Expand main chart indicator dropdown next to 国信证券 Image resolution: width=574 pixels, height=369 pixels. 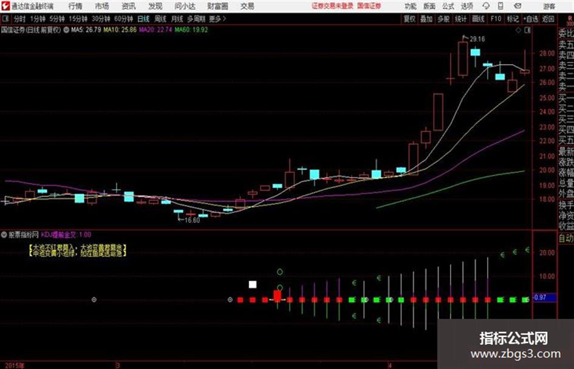66,30
